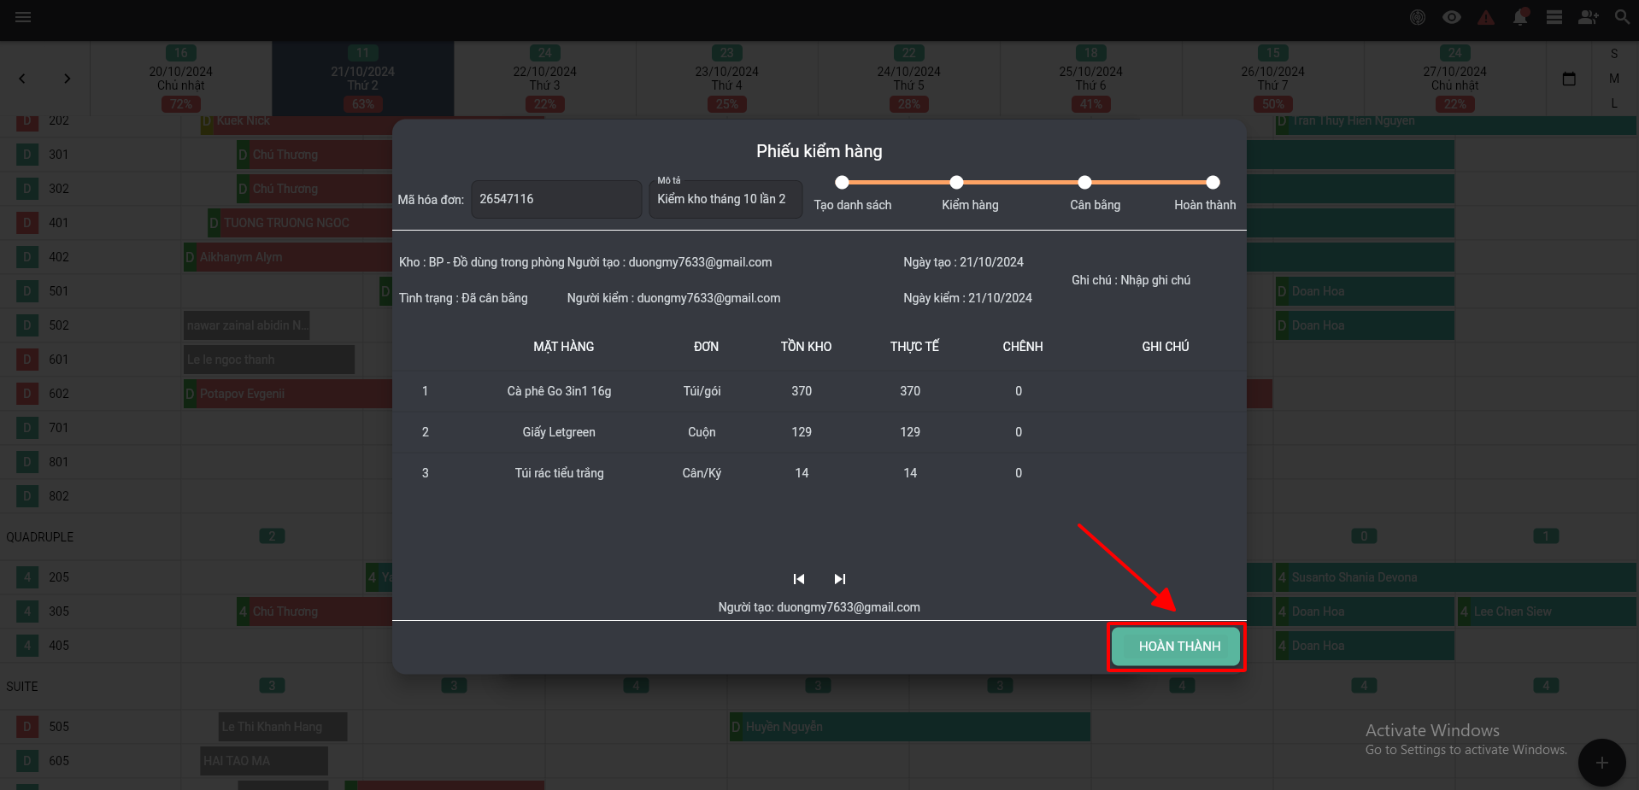This screenshot has height=790, width=1639.
Task: Toggle the eye visibility icon in top bar
Action: (x=1452, y=17)
